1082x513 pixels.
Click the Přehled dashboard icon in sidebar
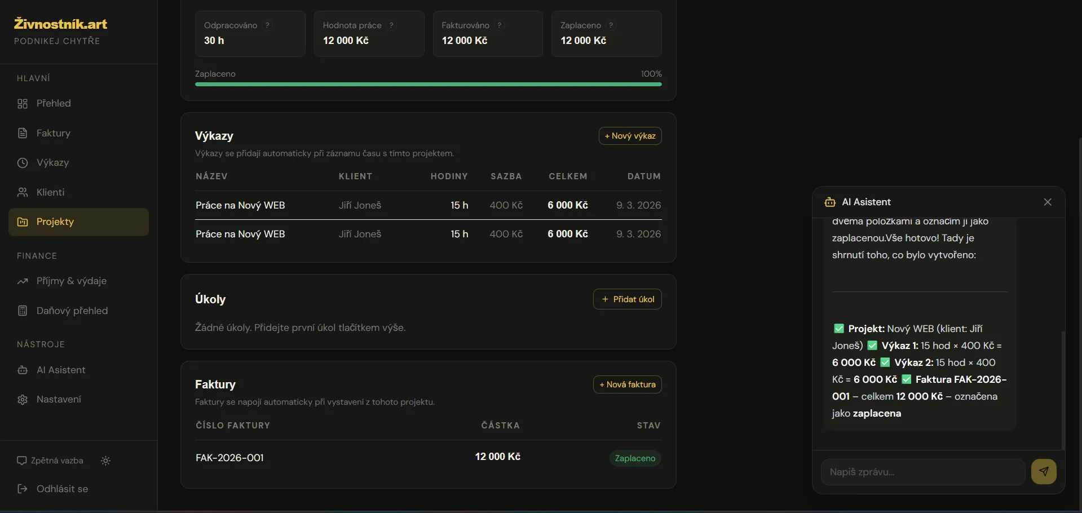23,104
